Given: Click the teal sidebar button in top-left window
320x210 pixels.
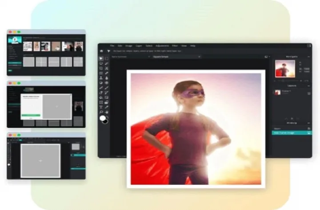Looking at the screenshot, I should pyautogui.click(x=15, y=63).
